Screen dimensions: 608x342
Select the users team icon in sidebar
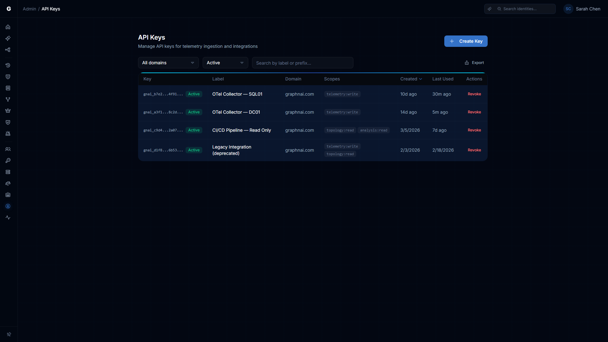8,149
